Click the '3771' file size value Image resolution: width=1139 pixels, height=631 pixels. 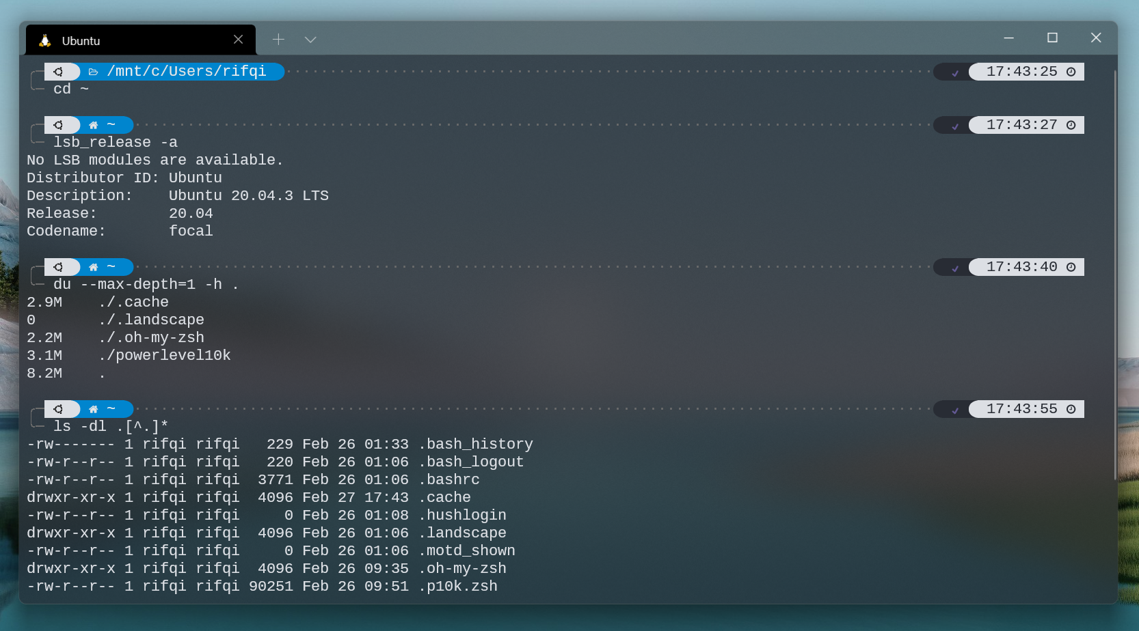(x=276, y=479)
